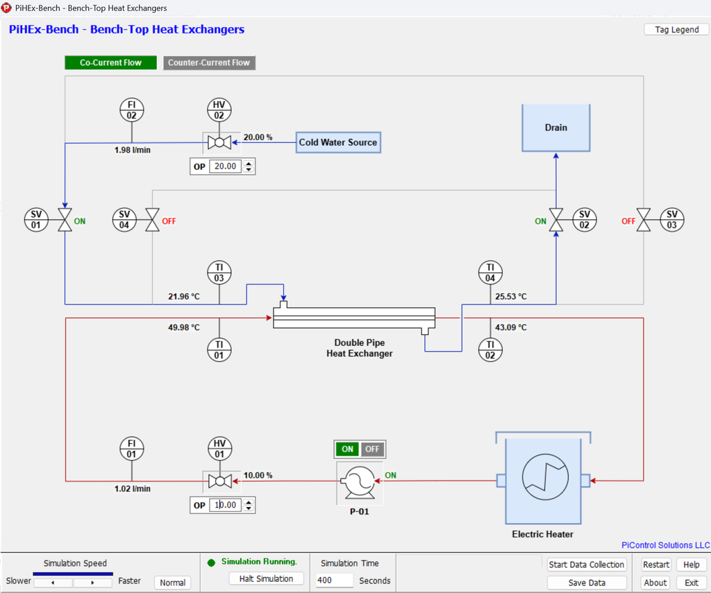Click the 20.00 % valve position label
The width and height of the screenshot is (711, 593).
(258, 137)
